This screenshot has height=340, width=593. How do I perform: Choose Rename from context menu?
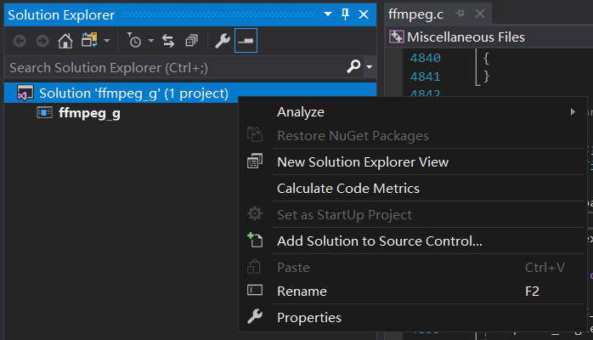[x=412, y=292]
